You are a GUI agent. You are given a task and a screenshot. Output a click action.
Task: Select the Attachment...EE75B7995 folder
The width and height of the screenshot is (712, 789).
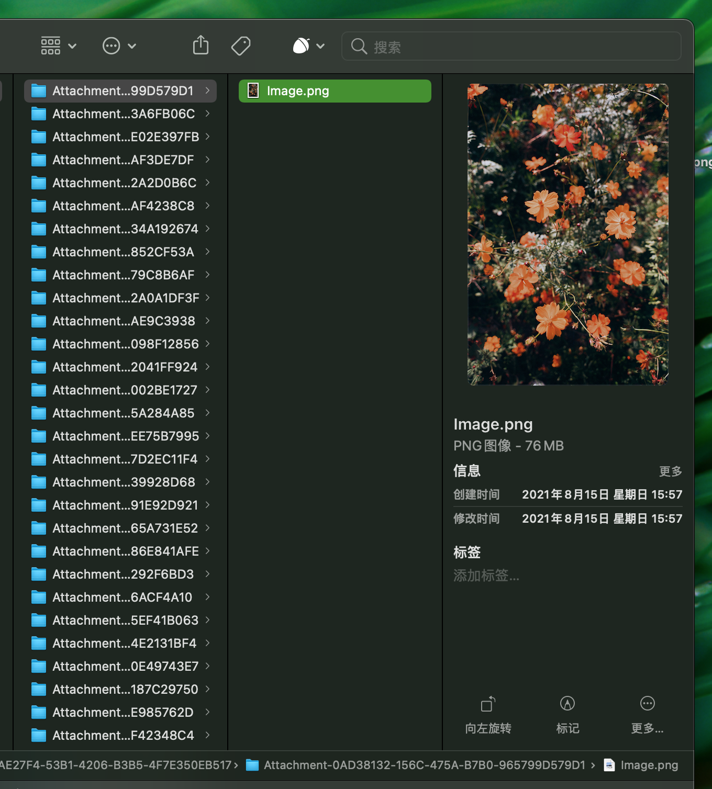[x=125, y=436]
